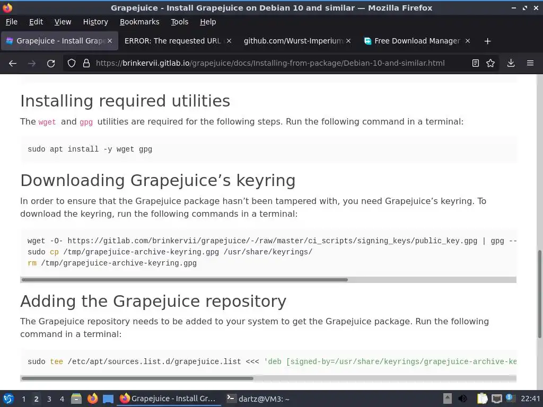Click the taskbar clock 22:41
543x407 pixels.
pyautogui.click(x=530, y=399)
